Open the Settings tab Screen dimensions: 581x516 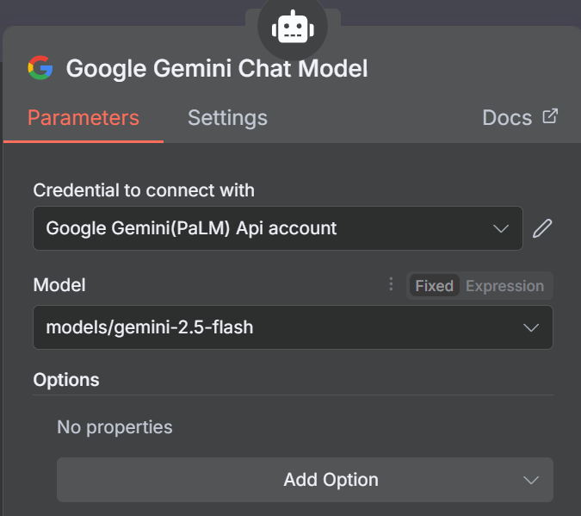[x=227, y=117]
